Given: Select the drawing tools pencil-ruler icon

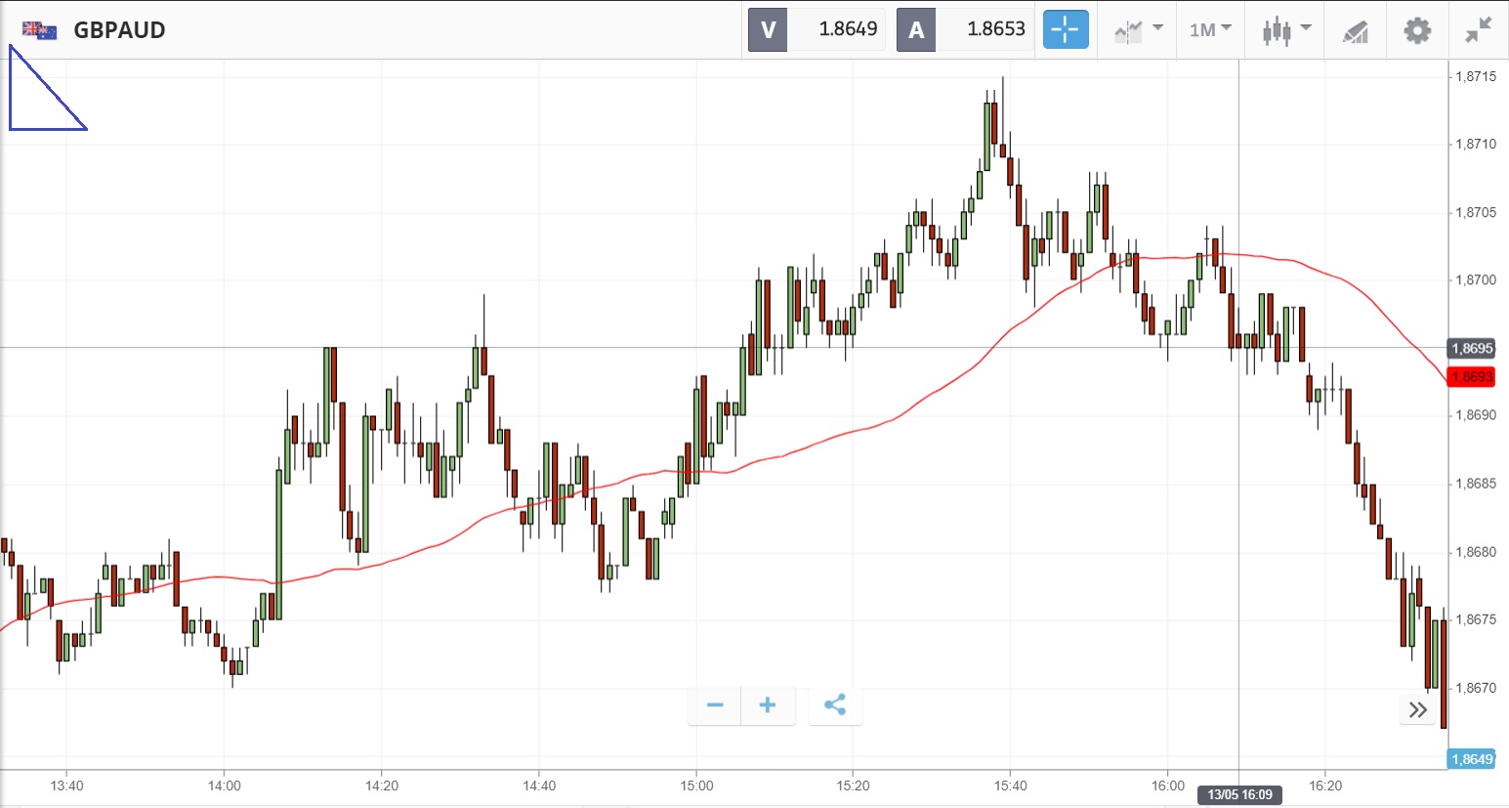Looking at the screenshot, I should coord(1356,31).
